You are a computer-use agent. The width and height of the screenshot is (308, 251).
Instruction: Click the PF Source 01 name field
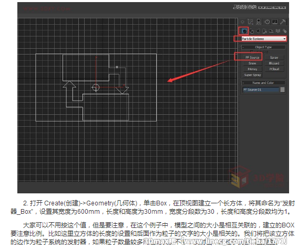[x=261, y=90]
